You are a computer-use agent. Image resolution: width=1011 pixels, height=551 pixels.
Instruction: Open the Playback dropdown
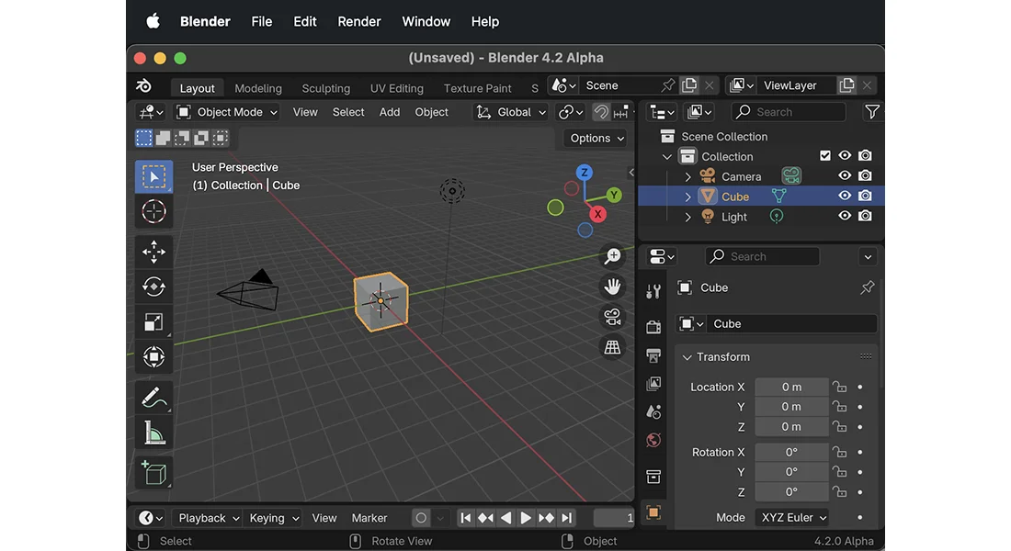208,518
